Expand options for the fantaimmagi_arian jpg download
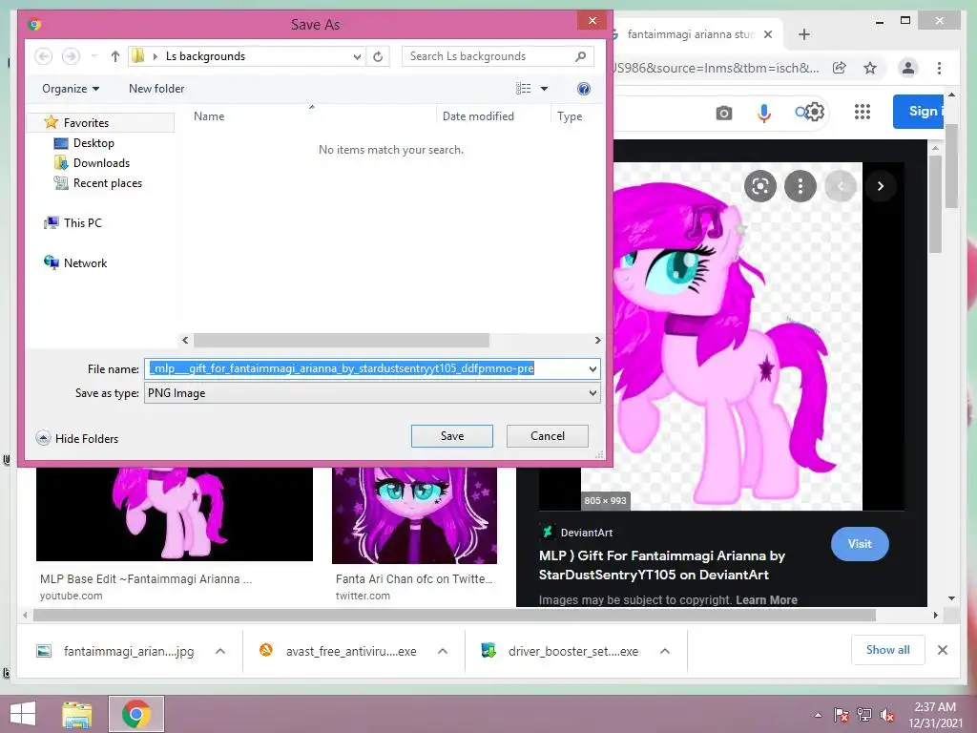The height and width of the screenshot is (733, 977). click(220, 651)
